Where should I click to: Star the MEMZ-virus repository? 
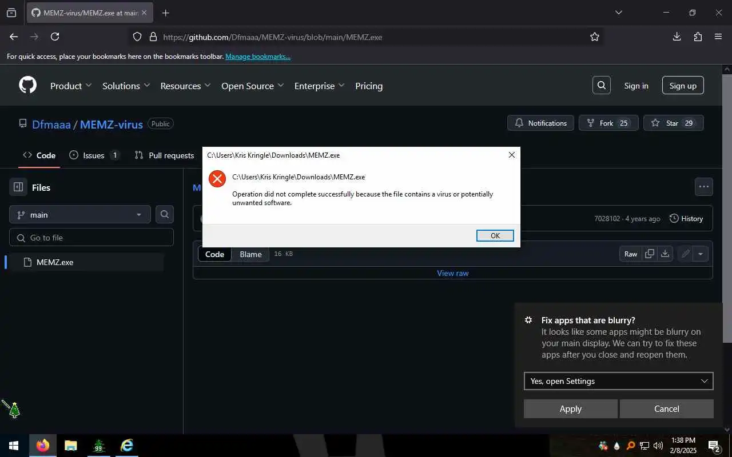(674, 123)
